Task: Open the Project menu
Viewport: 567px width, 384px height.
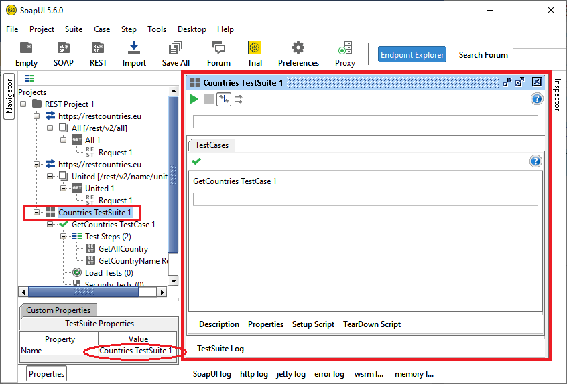Action: click(42, 29)
